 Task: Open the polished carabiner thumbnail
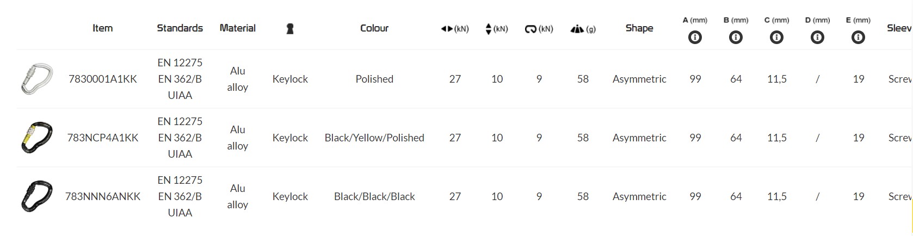point(36,79)
